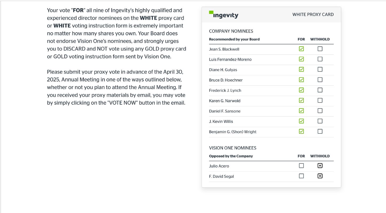Check WITHHOLD for Daniel F. Sansone
This screenshot has height=213, width=386.
click(320, 111)
